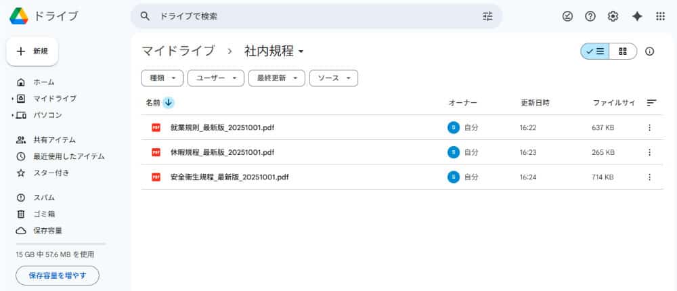Viewport: 677px width, 291px height.
Task: Click PDF icon of 就業規則 file
Action: point(156,127)
